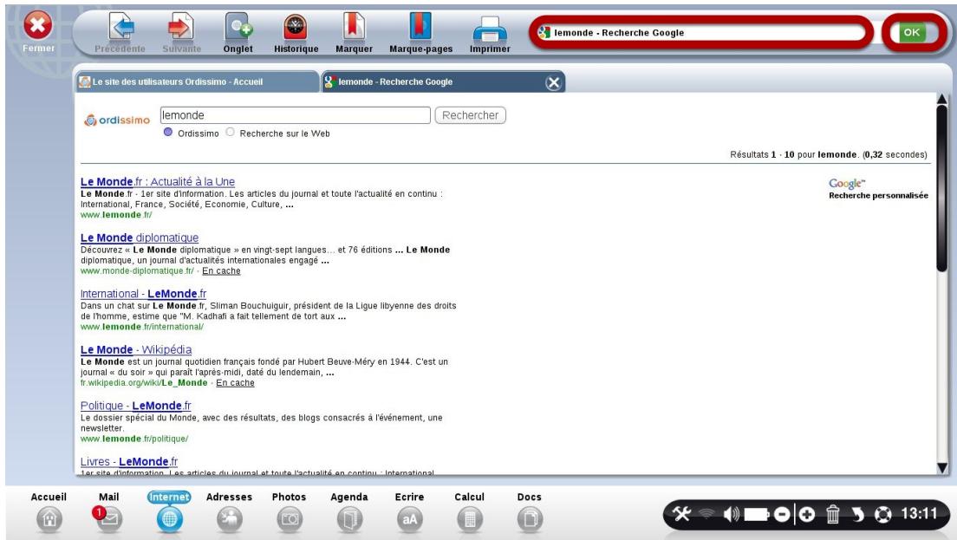Open Le Monde diplomatique result
957x540 pixels.
point(140,237)
